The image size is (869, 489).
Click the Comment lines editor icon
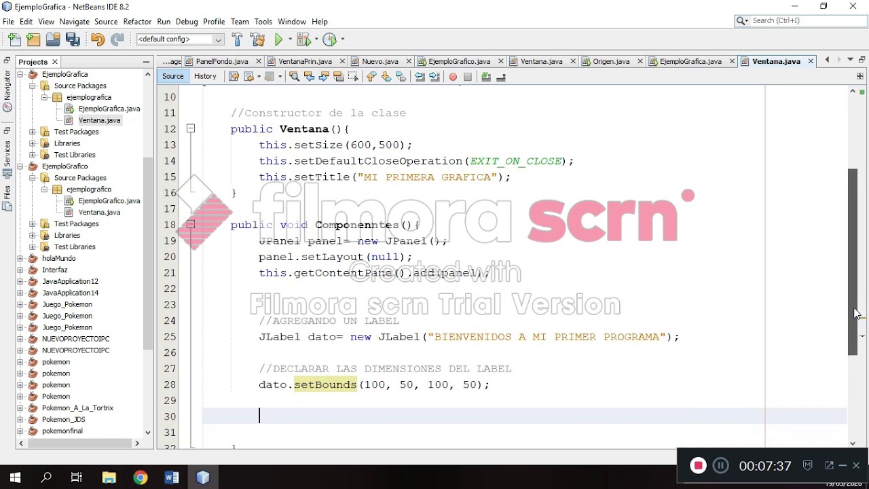tap(486, 77)
